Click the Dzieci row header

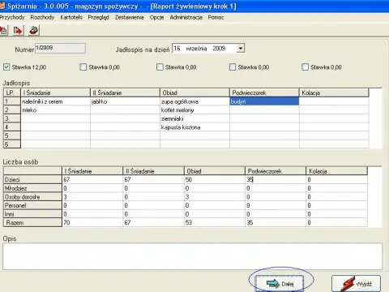pyautogui.click(x=32, y=179)
